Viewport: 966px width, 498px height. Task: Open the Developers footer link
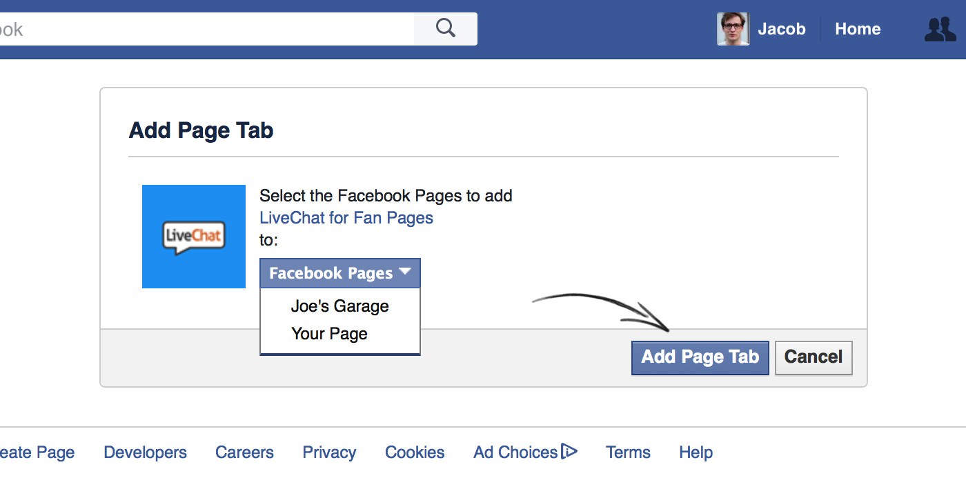point(145,452)
